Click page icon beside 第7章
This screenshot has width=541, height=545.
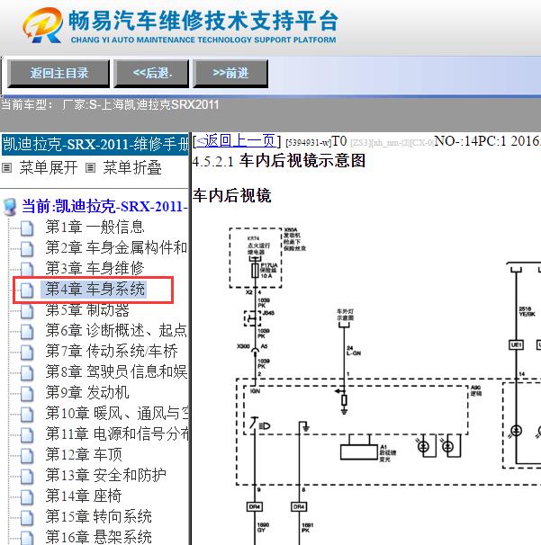[x=27, y=353]
